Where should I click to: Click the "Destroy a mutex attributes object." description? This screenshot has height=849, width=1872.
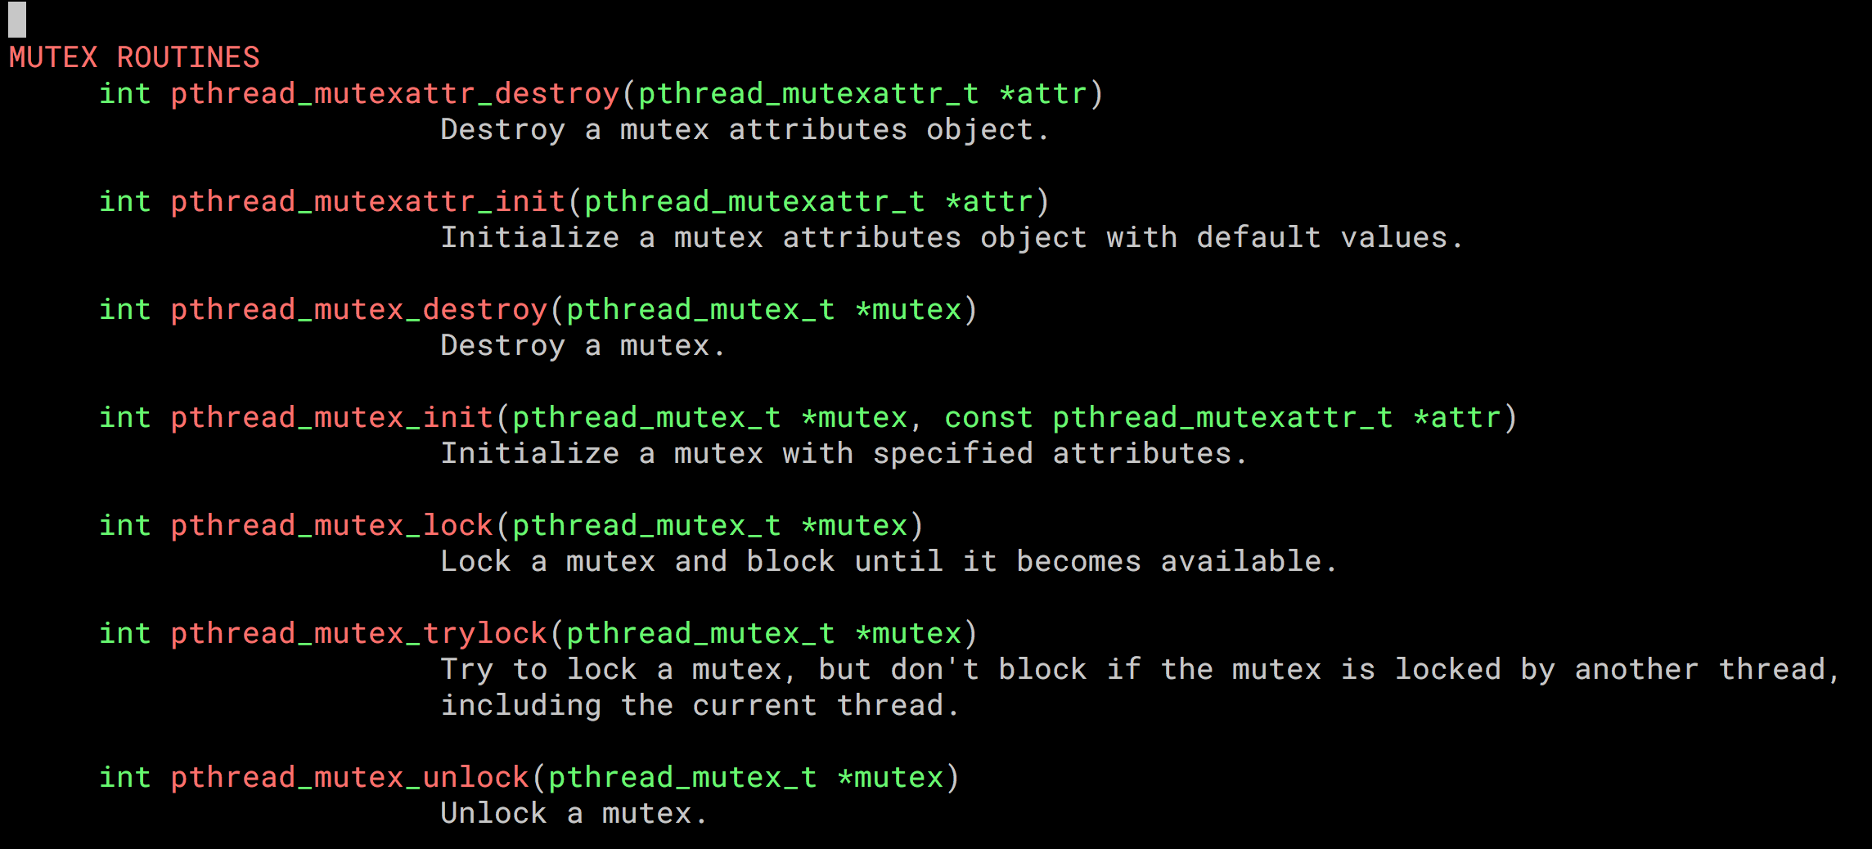[745, 129]
